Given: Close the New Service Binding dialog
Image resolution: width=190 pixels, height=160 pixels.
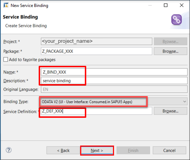Looking at the screenshot, I should pos(182,5).
